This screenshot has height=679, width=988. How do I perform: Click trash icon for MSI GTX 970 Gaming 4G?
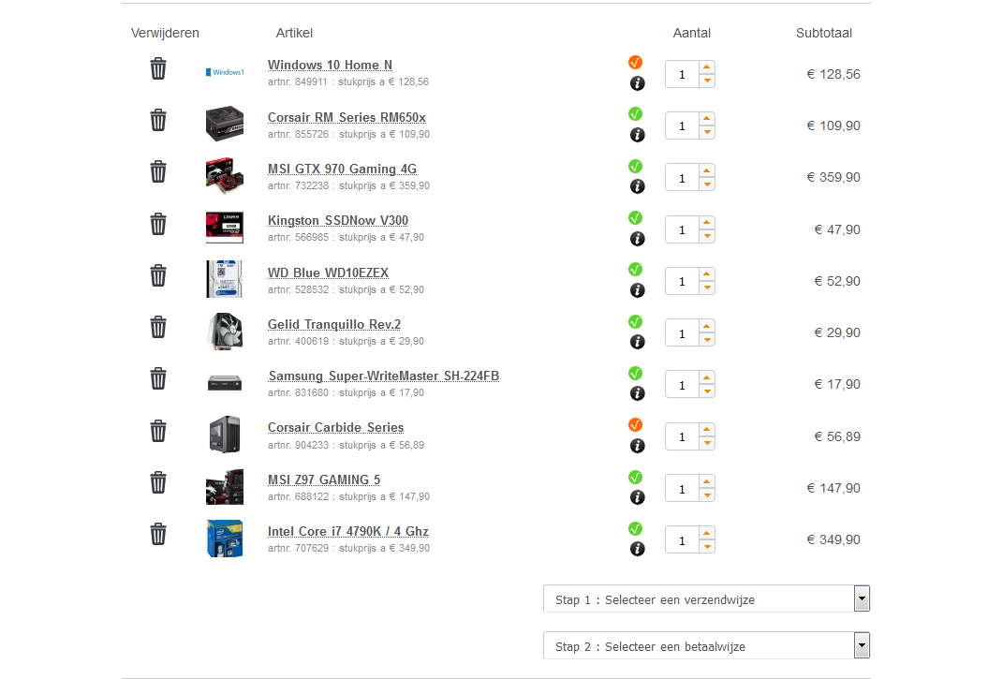(158, 172)
